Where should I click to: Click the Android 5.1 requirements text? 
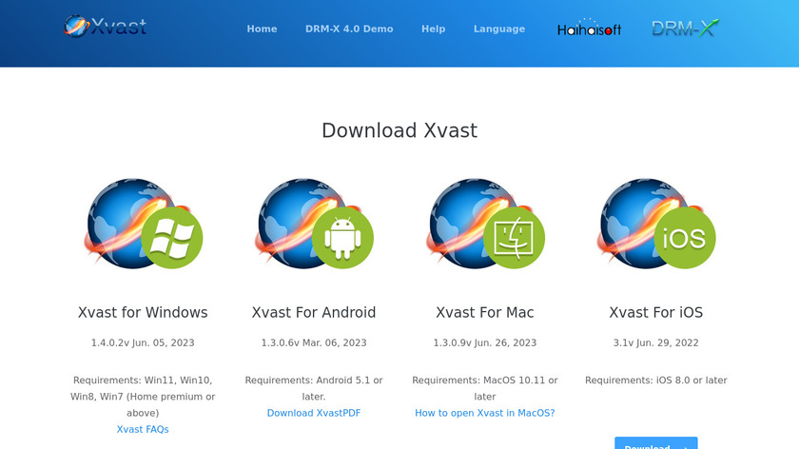[314, 388]
